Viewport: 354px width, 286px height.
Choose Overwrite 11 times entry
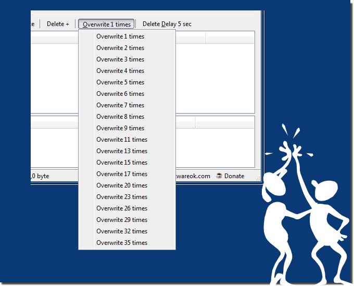[x=127, y=140]
